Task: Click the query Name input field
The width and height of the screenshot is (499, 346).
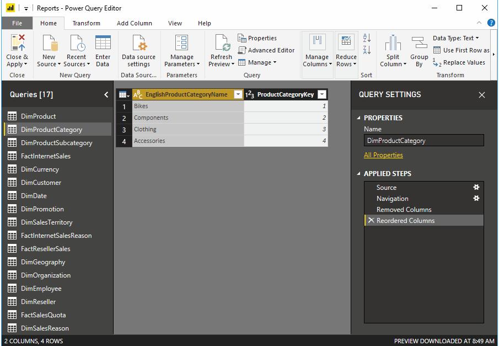Action: coord(423,141)
